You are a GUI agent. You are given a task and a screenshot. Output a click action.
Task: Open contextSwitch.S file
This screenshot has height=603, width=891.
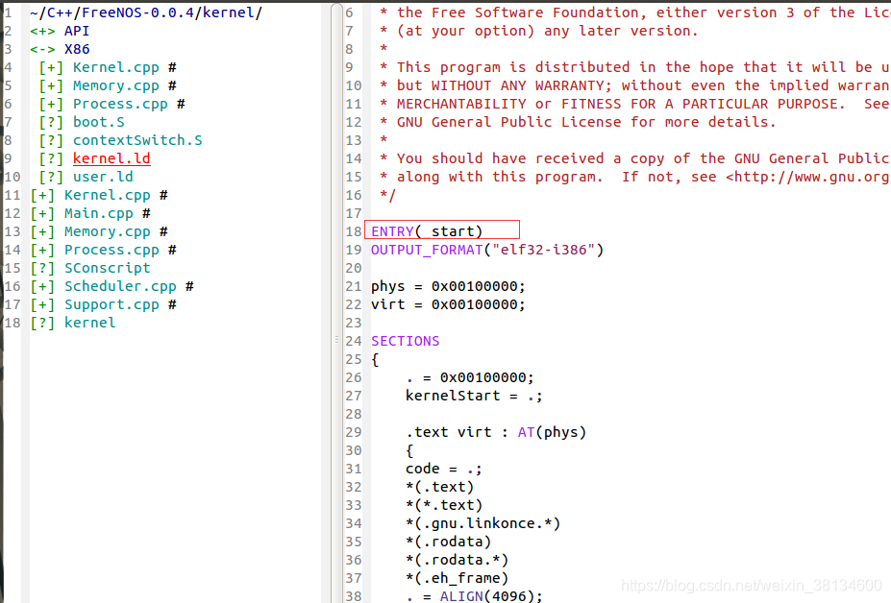137,140
